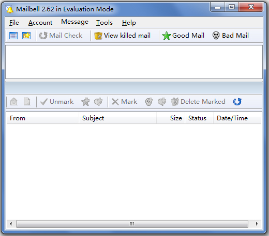
Task: Open View killed mail
Action: pyautogui.click(x=122, y=36)
